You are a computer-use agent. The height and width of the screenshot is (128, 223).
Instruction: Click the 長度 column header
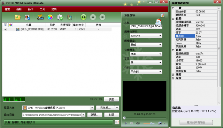click(x=52, y=25)
